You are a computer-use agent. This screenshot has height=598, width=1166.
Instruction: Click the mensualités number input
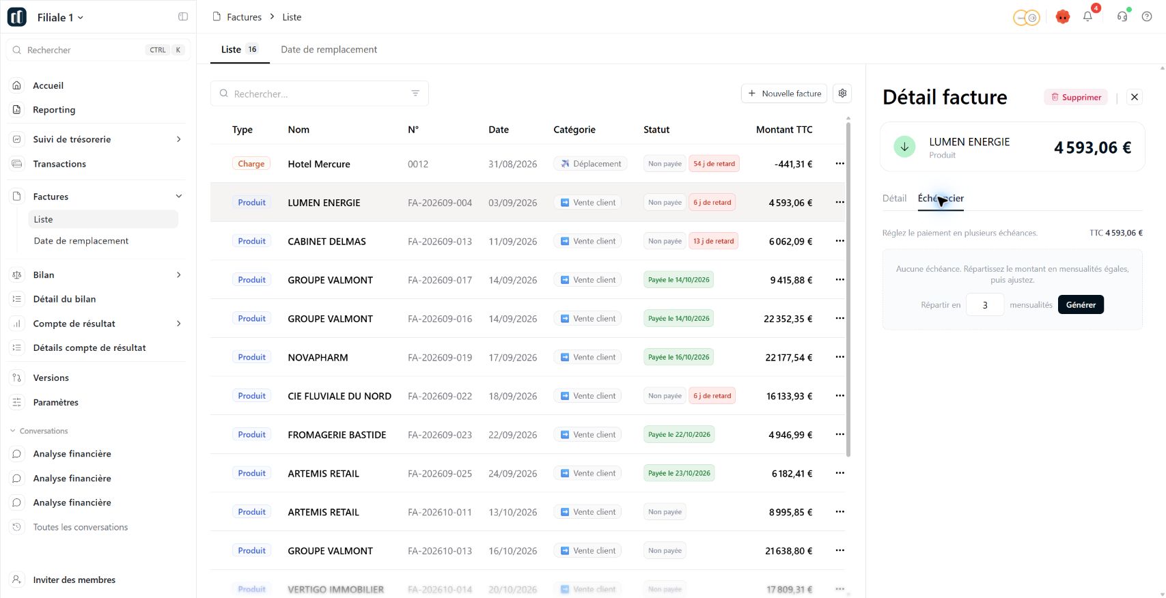pos(985,304)
